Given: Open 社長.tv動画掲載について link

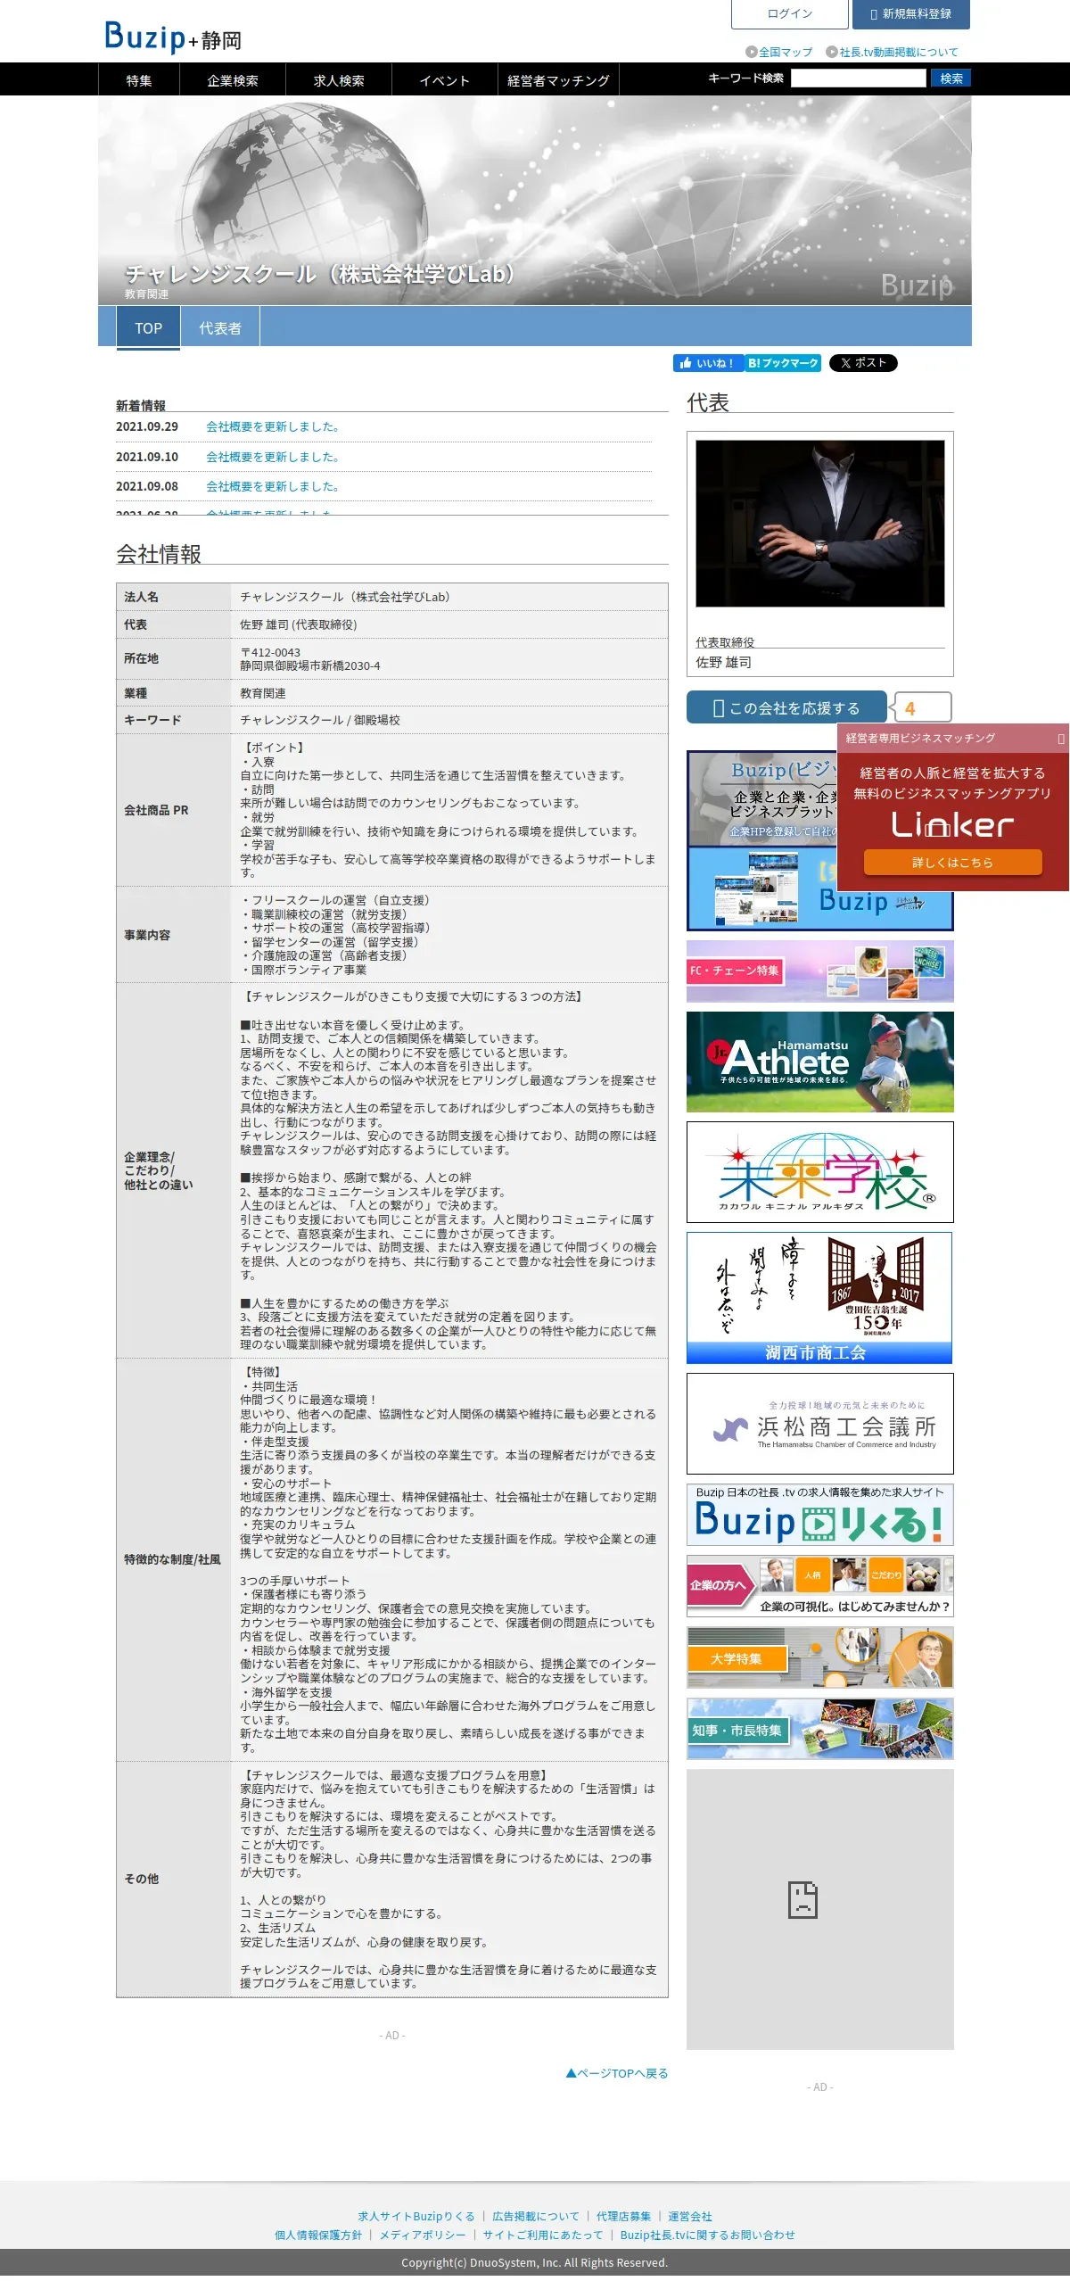Looking at the screenshot, I should [x=892, y=52].
